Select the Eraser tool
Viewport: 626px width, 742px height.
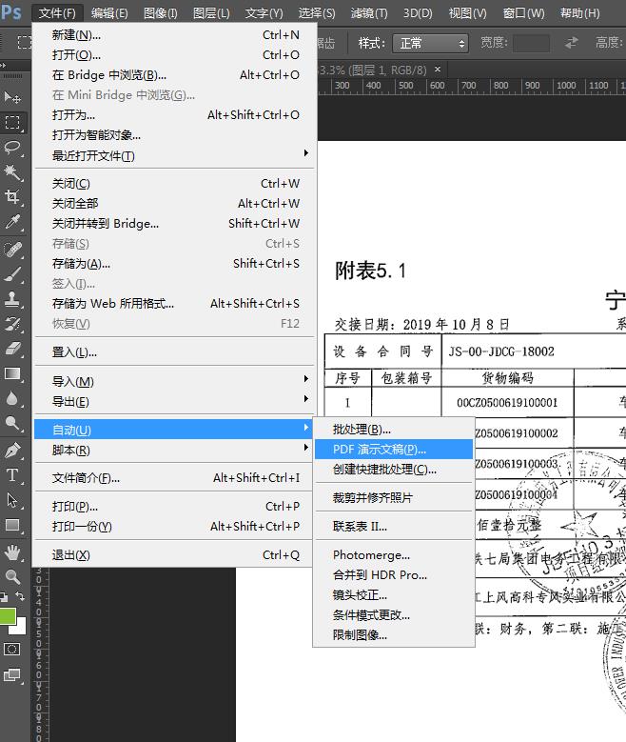click(x=11, y=349)
